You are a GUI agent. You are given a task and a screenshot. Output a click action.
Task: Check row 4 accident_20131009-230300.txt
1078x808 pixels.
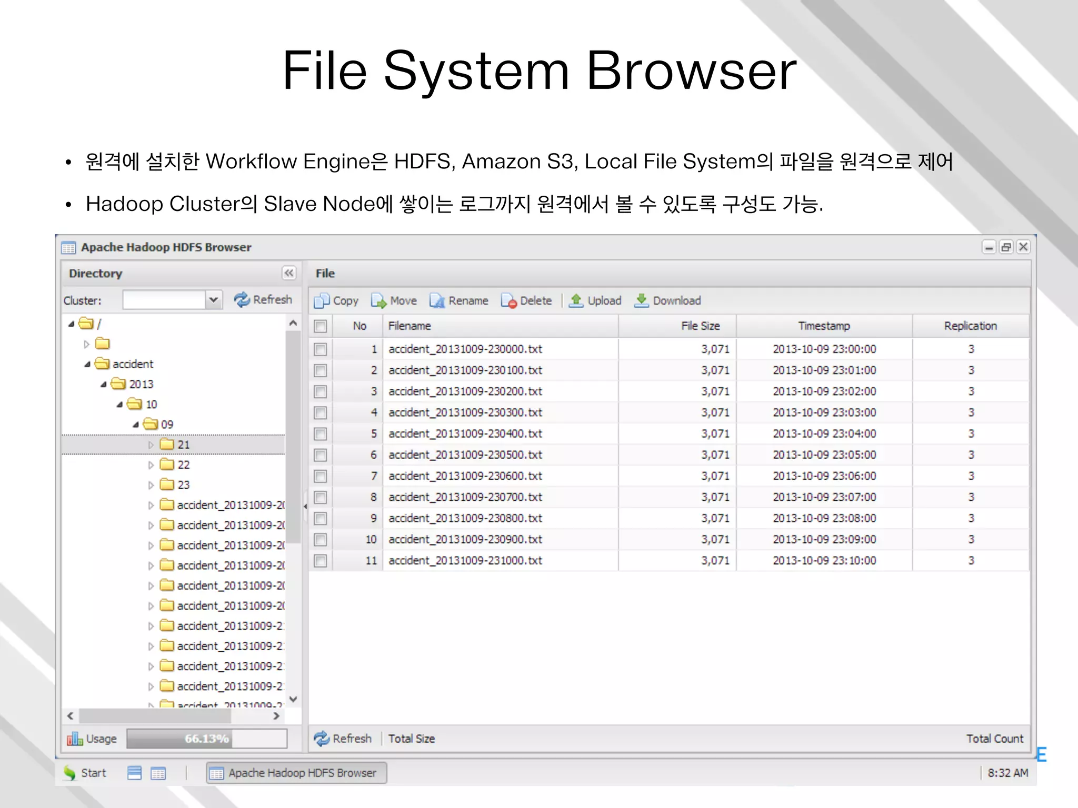(320, 413)
